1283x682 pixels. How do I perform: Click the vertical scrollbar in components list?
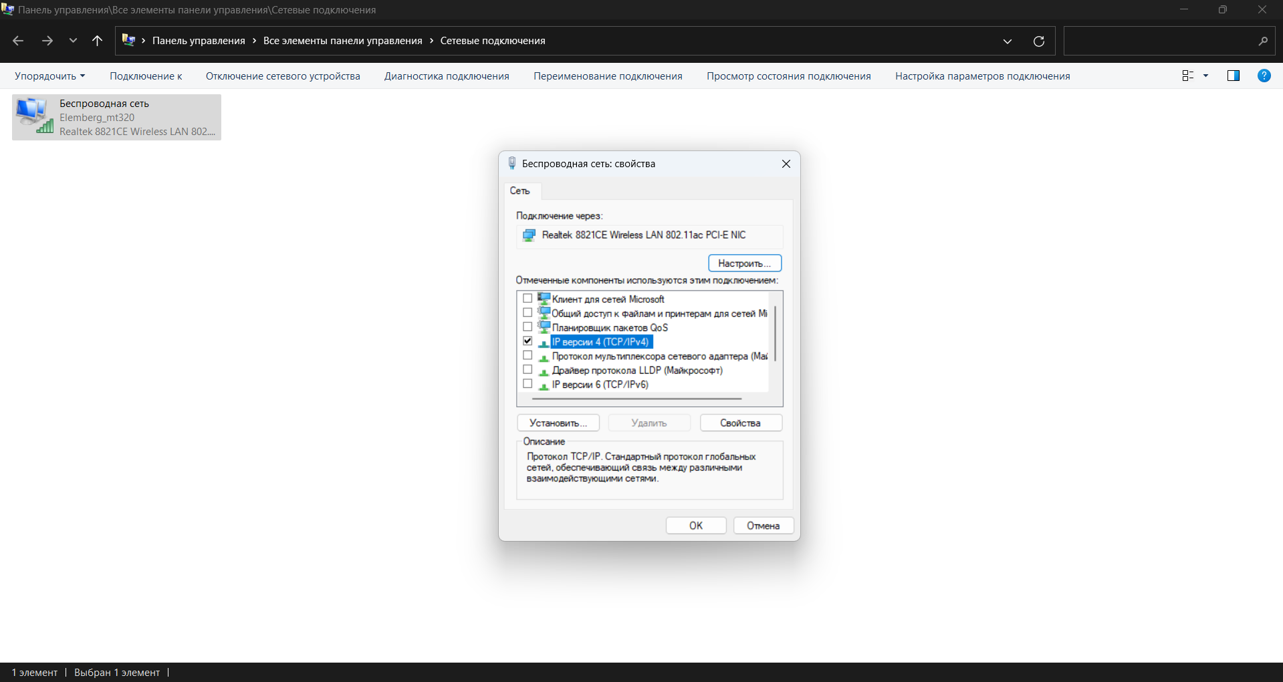[776, 334]
